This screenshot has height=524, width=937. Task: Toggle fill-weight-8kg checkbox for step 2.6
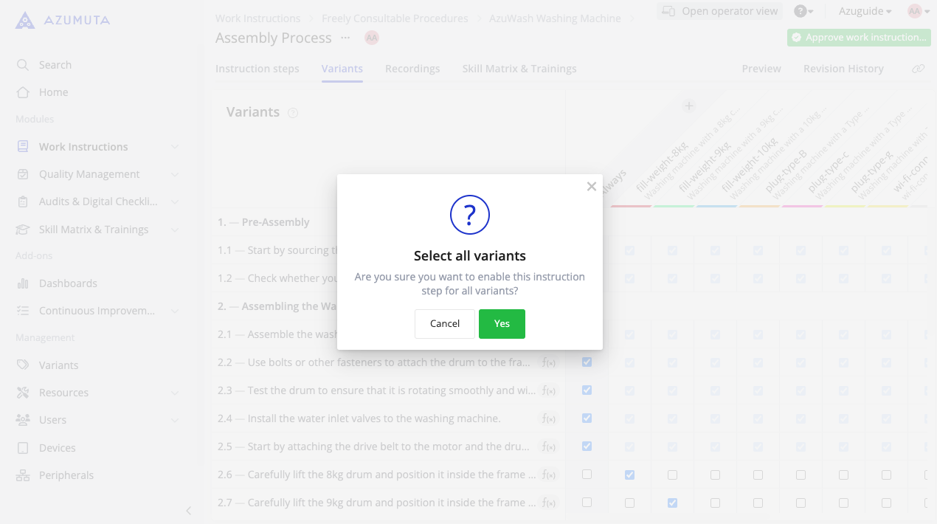(x=629, y=475)
